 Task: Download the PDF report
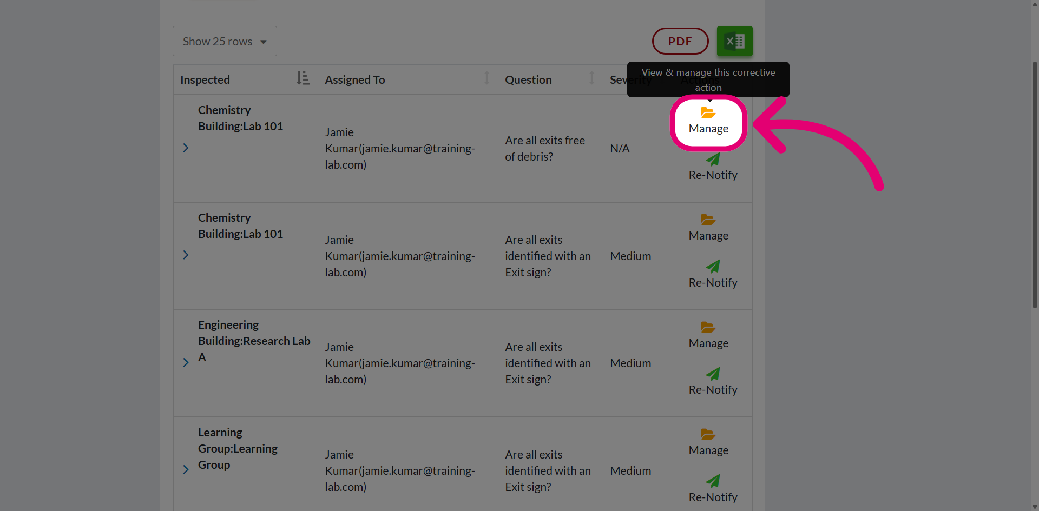pyautogui.click(x=680, y=41)
